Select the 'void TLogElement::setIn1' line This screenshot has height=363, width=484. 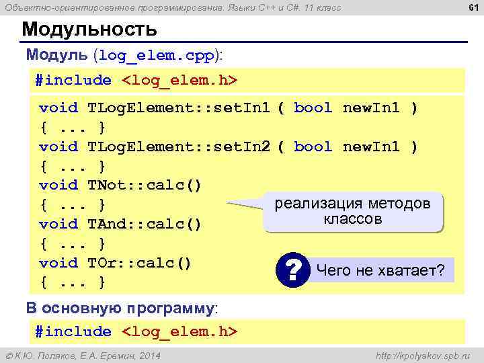pyautogui.click(x=228, y=108)
